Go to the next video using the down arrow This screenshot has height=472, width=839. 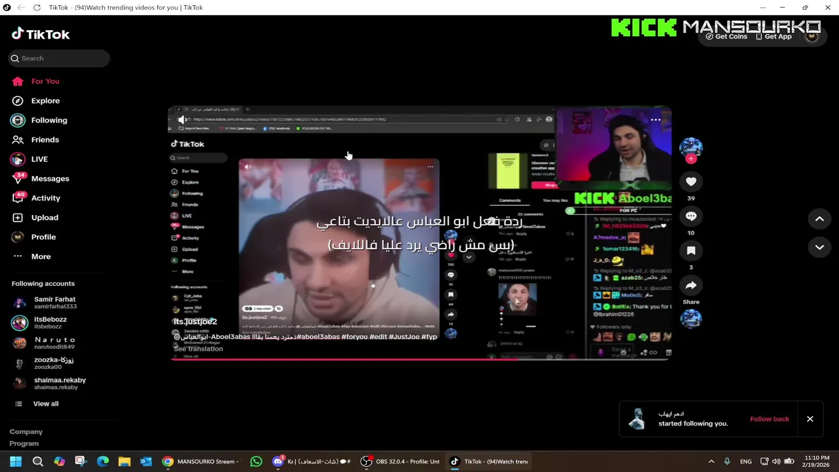tap(819, 247)
